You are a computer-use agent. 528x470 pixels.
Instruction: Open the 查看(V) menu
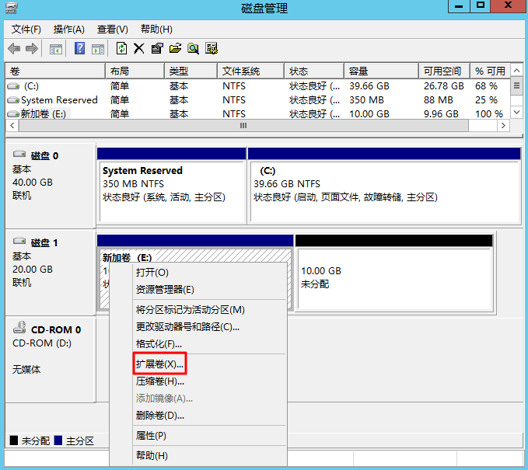tap(113, 30)
